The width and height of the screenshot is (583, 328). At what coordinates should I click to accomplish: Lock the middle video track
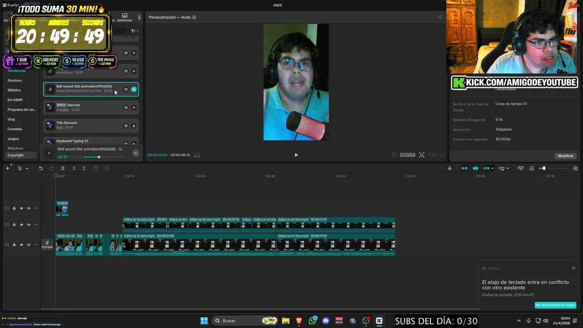(14, 225)
